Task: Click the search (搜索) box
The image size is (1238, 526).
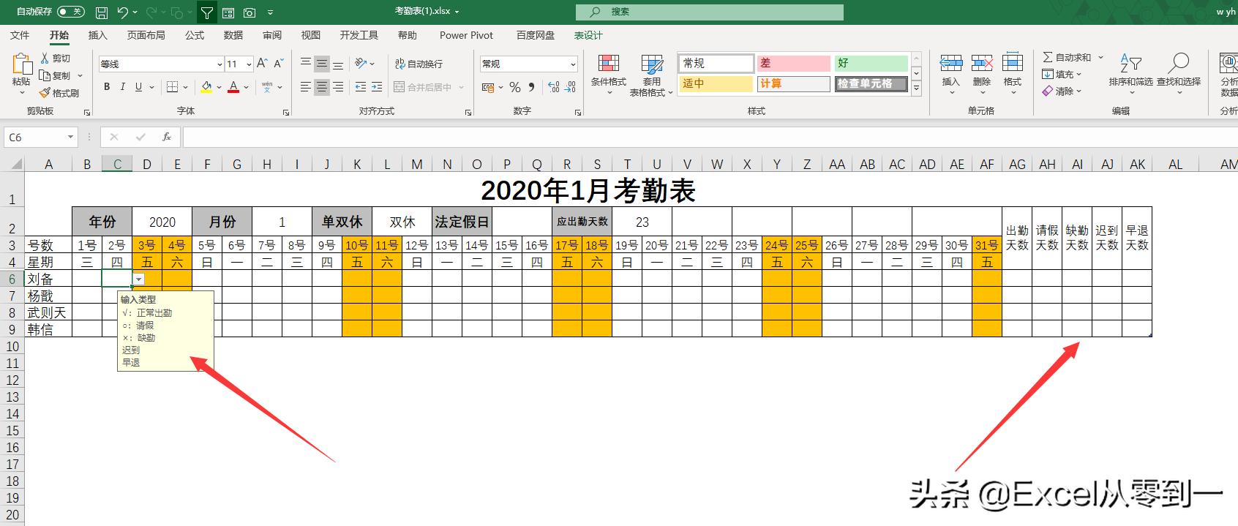Action: [x=710, y=12]
